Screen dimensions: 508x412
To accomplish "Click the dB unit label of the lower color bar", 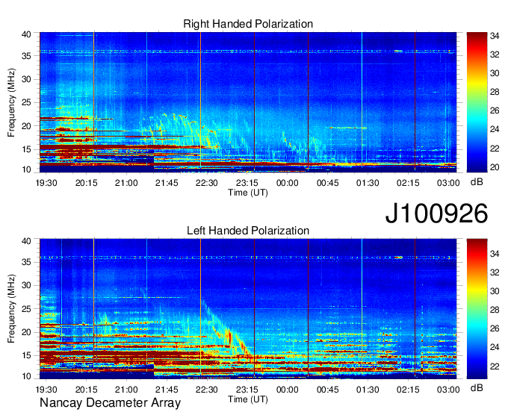I will (477, 387).
